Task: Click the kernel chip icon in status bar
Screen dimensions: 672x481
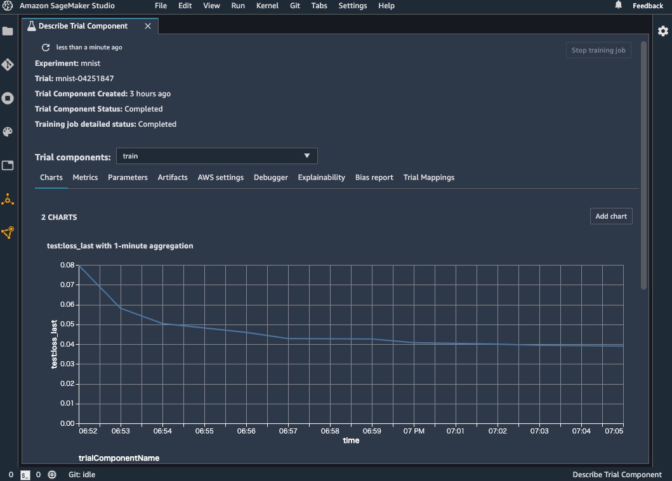Action: pos(52,475)
